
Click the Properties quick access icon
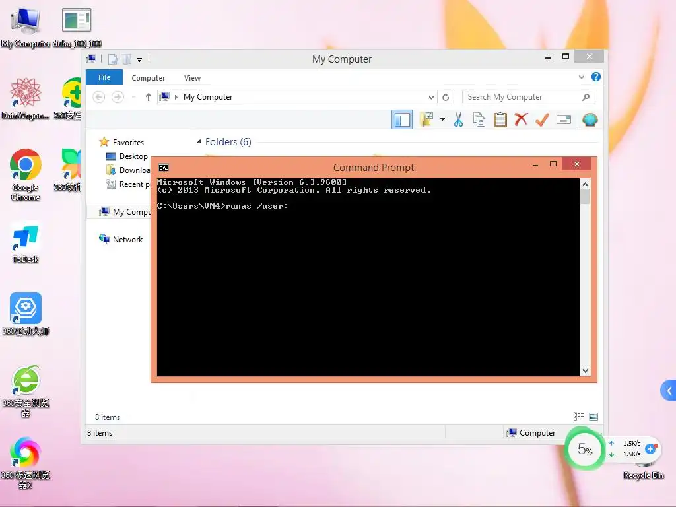coord(113,59)
